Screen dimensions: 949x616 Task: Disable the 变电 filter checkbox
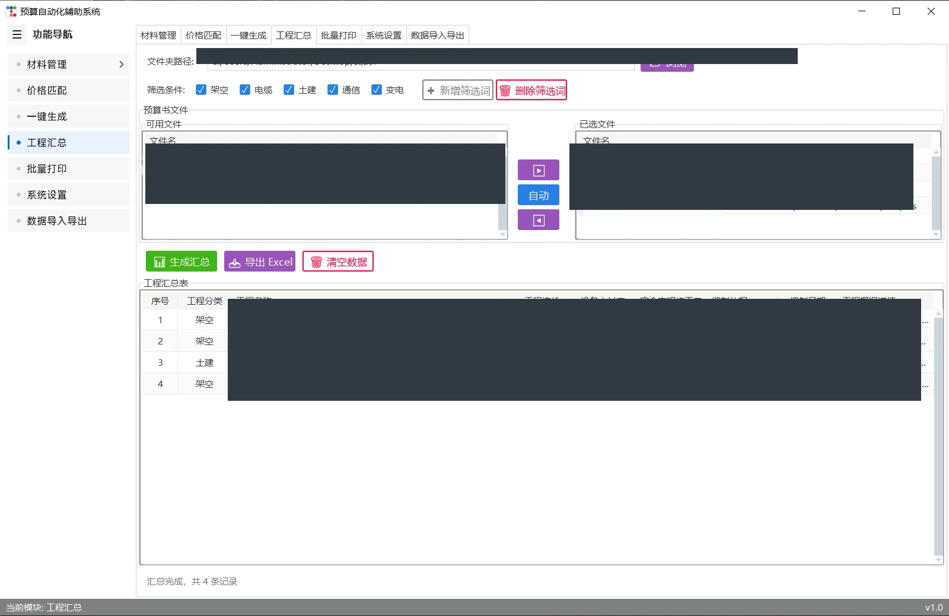[x=377, y=90]
